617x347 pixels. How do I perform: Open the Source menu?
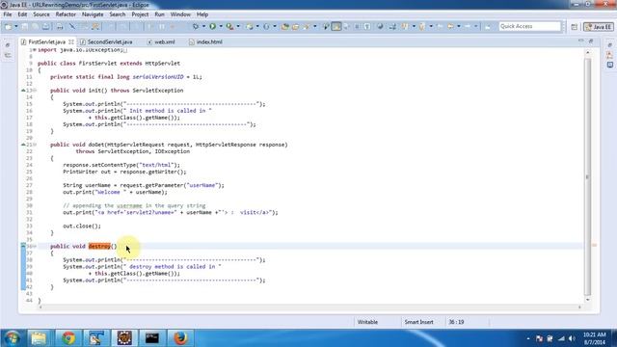point(41,14)
